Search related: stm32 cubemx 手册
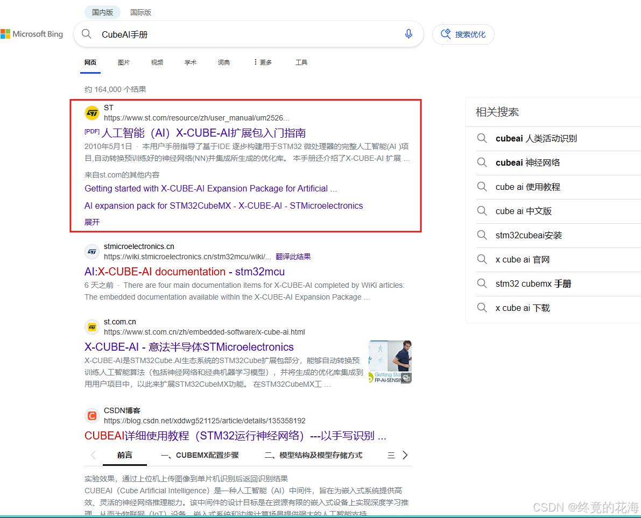 (533, 283)
